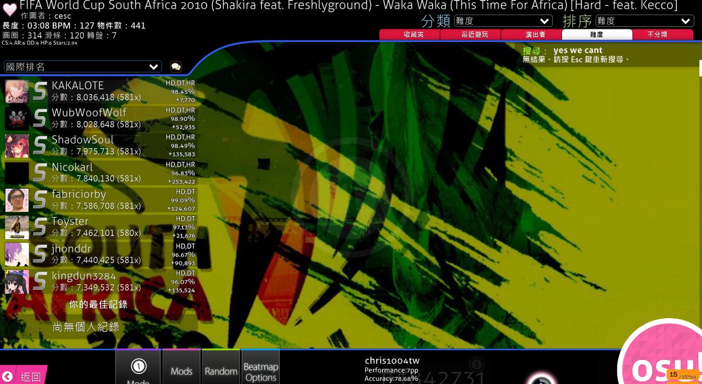Image resolution: width=702 pixels, height=384 pixels.
Task: Switch to the 最近遊玩 tab
Action: pos(474,35)
